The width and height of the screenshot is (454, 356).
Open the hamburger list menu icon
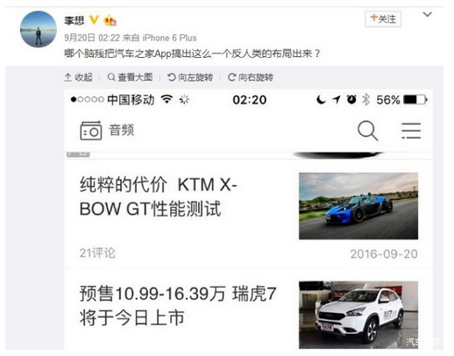[411, 131]
